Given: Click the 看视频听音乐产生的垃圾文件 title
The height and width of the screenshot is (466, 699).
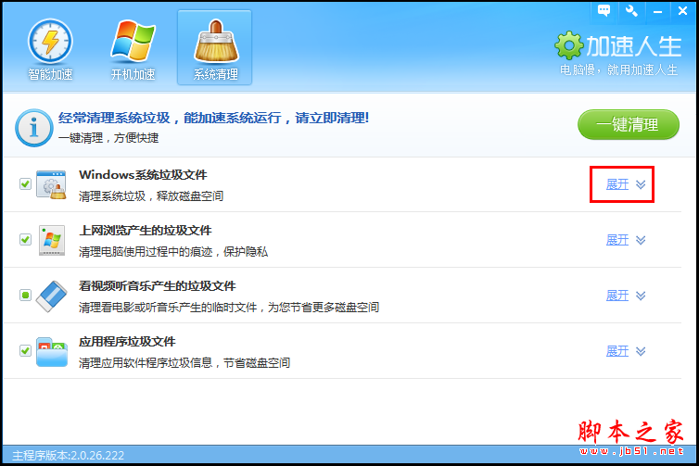Looking at the screenshot, I should [x=158, y=286].
